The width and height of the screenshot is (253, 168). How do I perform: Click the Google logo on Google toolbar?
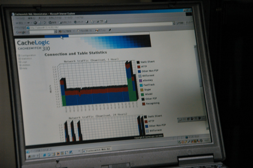[x=21, y=32]
